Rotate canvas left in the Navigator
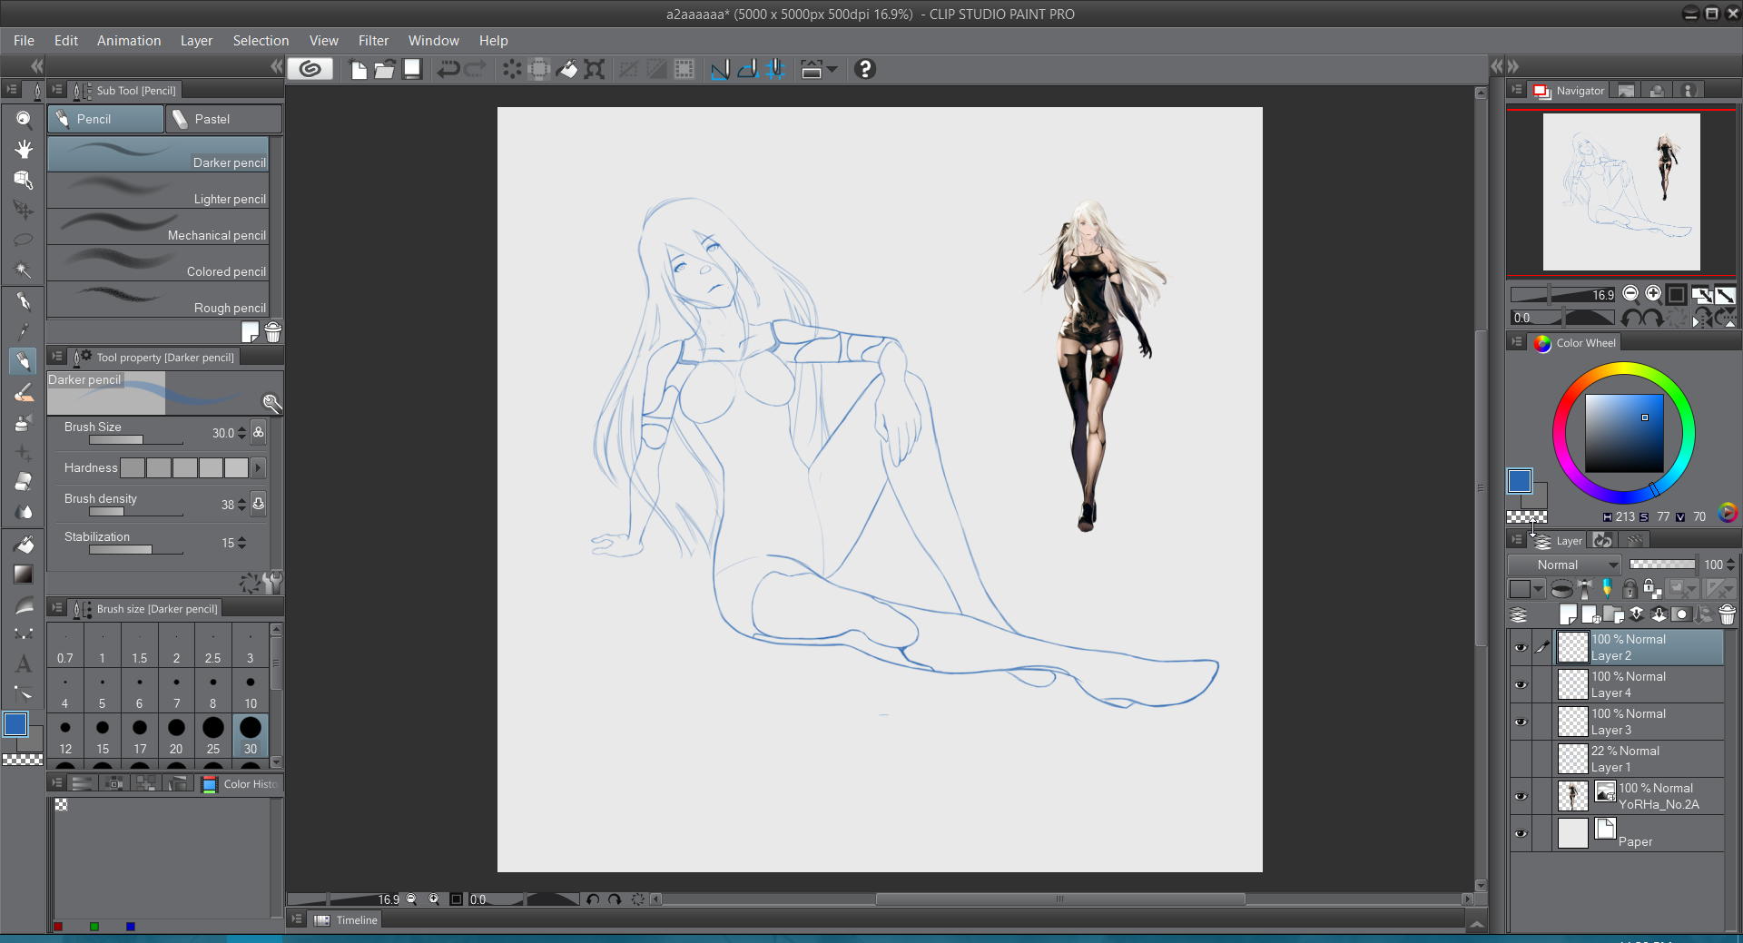 [1631, 318]
